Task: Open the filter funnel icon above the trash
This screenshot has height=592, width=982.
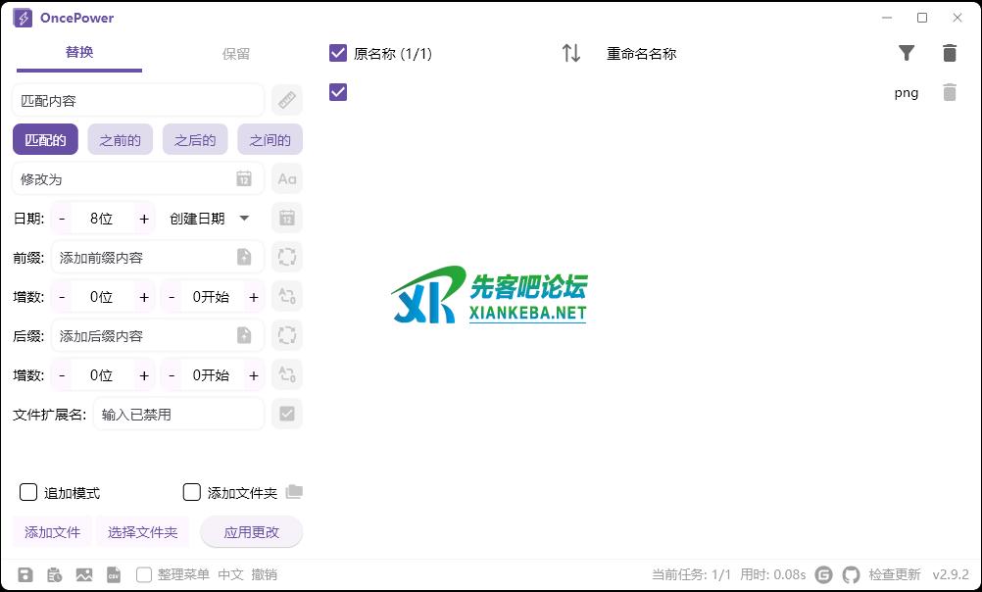Action: [907, 53]
